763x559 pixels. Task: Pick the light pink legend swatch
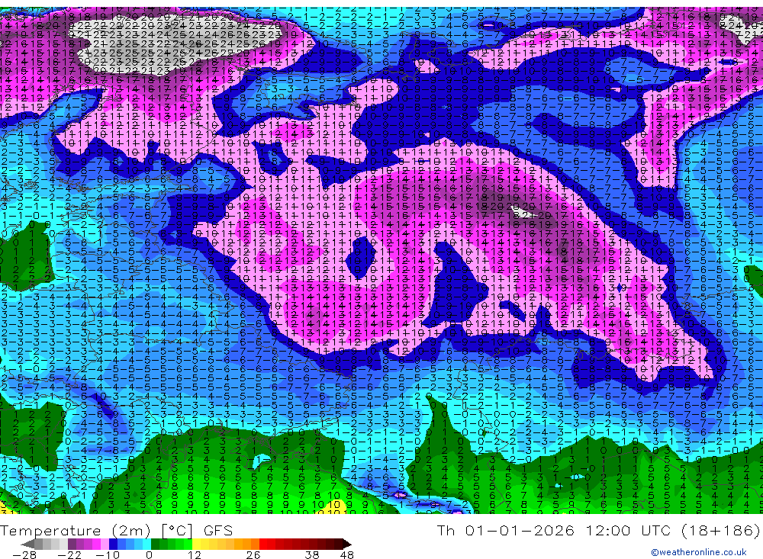coord(105,545)
